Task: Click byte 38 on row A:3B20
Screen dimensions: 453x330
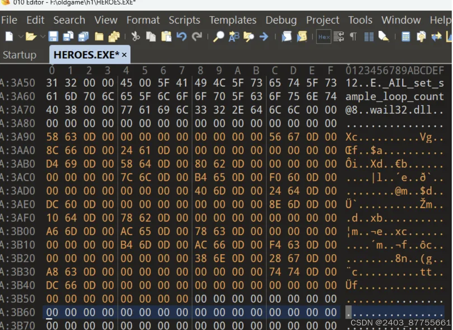Action: (x=201, y=258)
